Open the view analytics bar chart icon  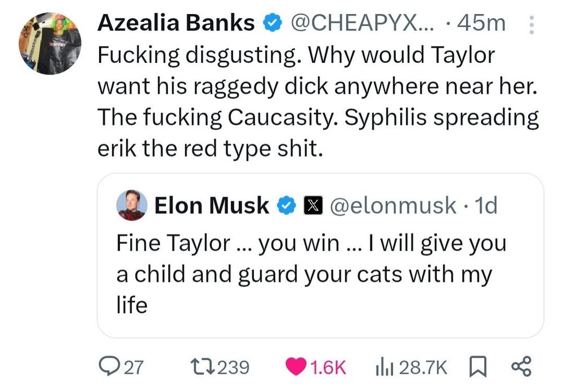383,367
